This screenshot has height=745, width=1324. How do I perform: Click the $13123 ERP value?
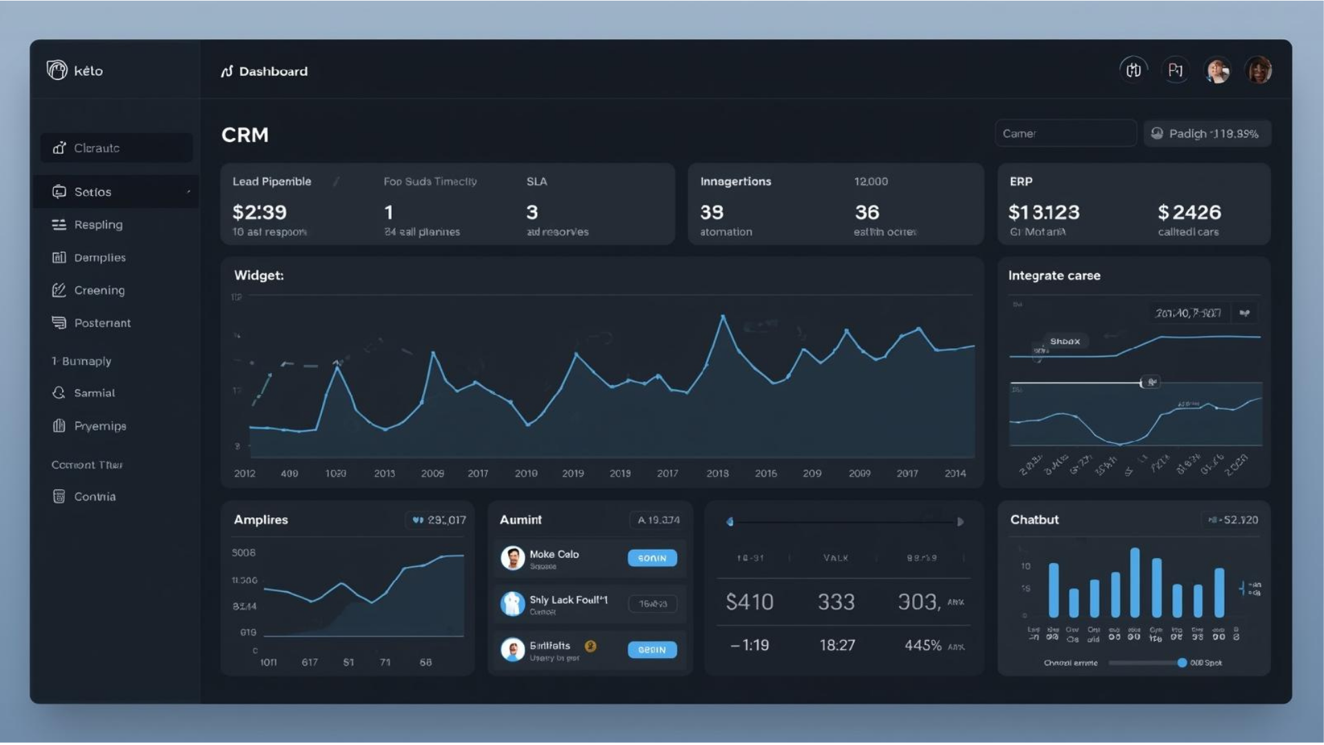tap(1044, 212)
